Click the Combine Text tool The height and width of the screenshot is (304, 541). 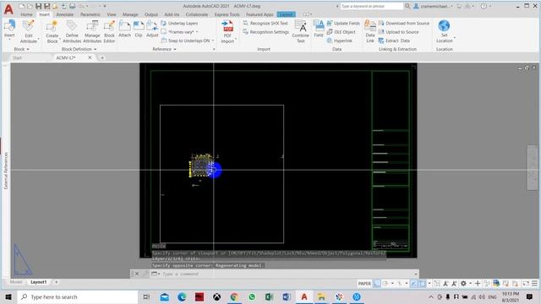click(x=301, y=32)
